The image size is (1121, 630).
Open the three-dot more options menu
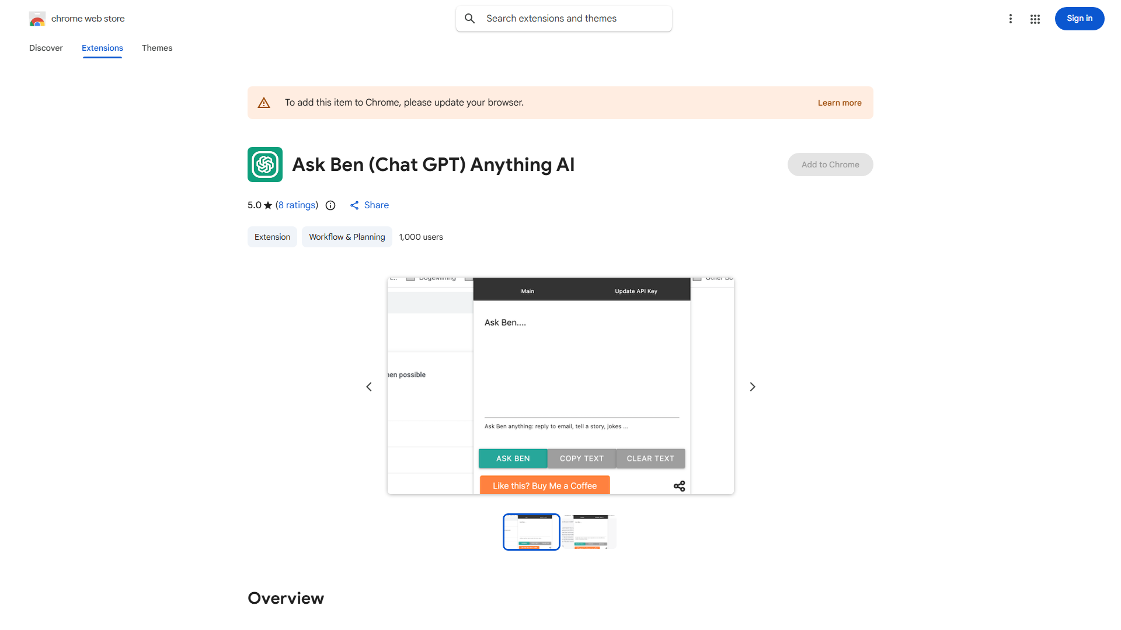tap(1010, 19)
